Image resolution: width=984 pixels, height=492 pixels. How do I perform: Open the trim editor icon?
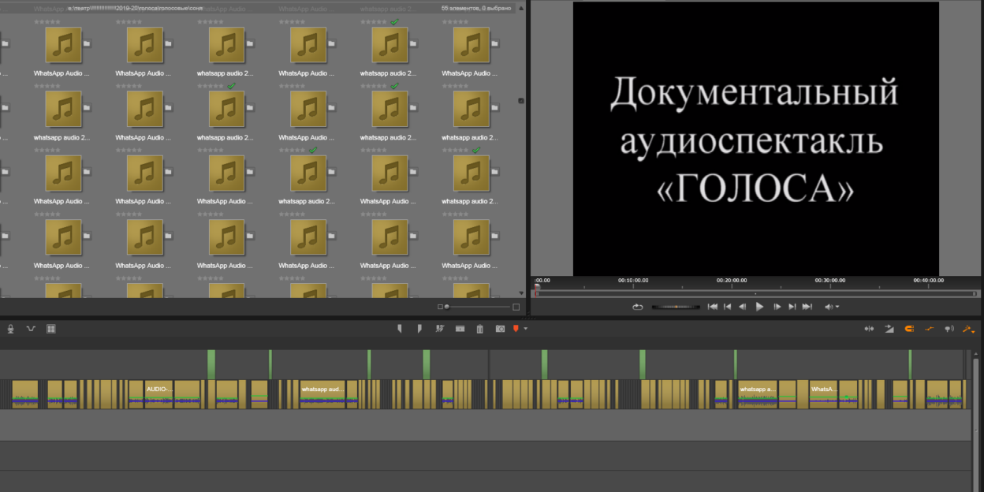tap(460, 328)
